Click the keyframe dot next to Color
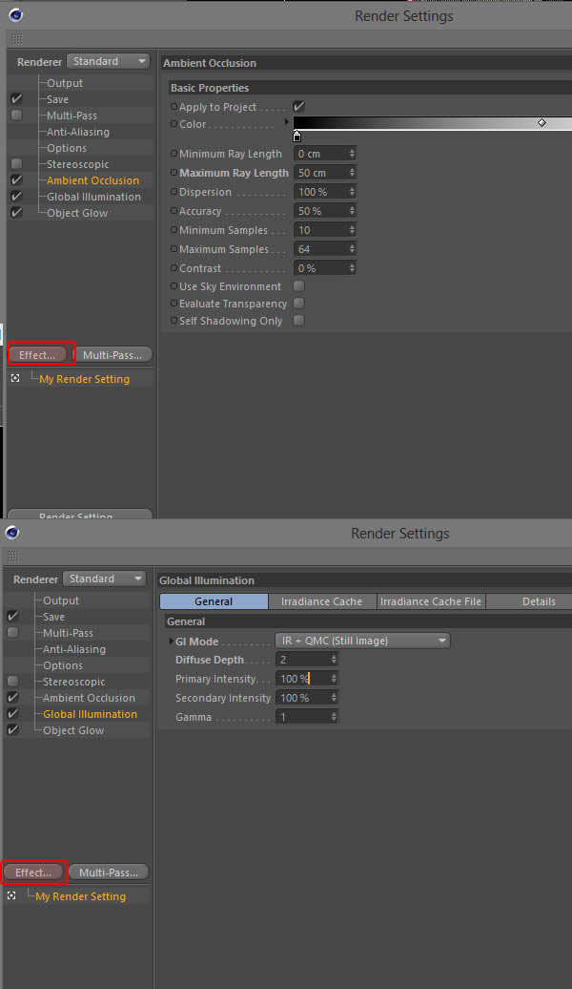572x989 pixels. [174, 124]
